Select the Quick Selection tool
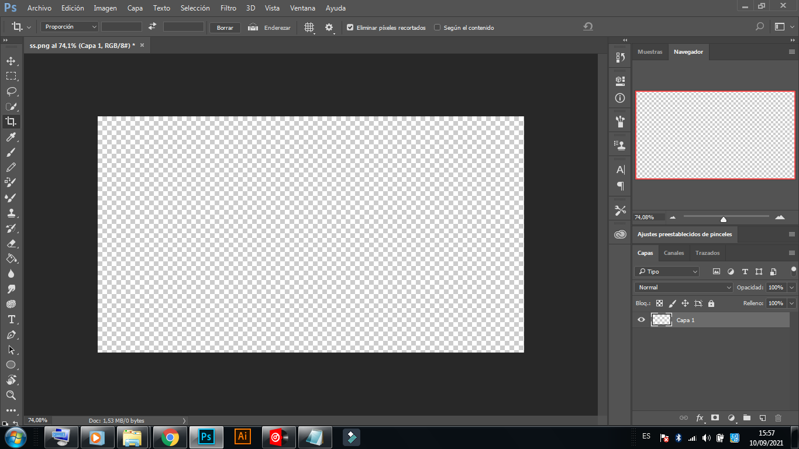The width and height of the screenshot is (799, 449). tap(11, 106)
